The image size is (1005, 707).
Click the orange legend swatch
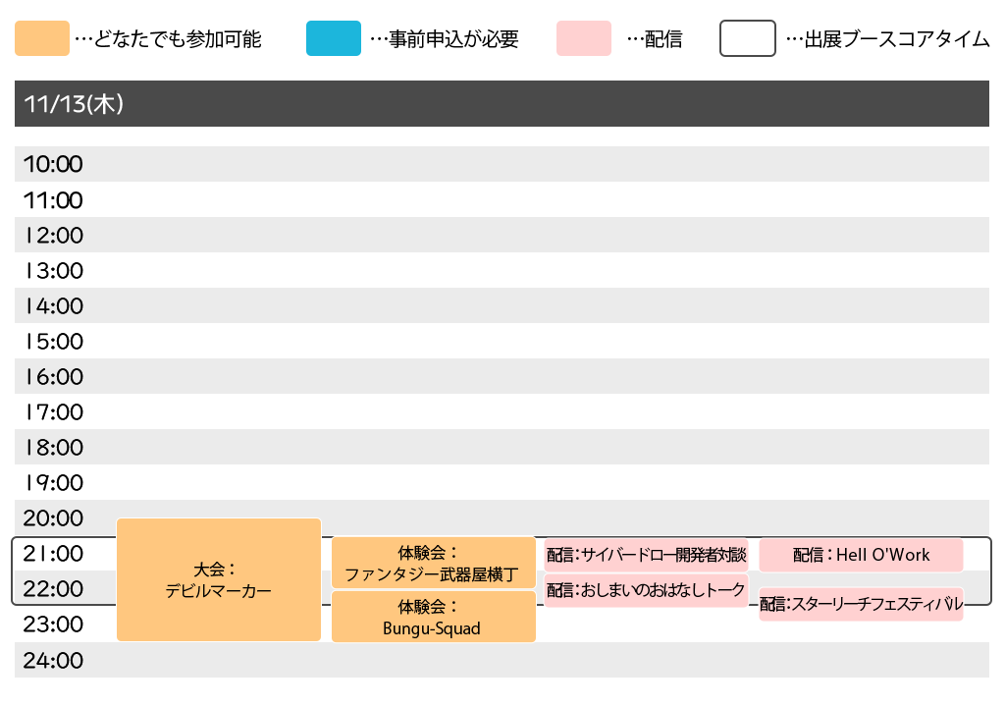click(42, 39)
